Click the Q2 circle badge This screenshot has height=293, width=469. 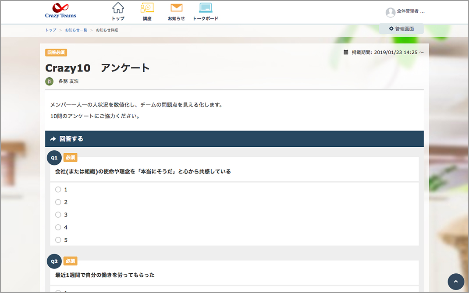[54, 261]
